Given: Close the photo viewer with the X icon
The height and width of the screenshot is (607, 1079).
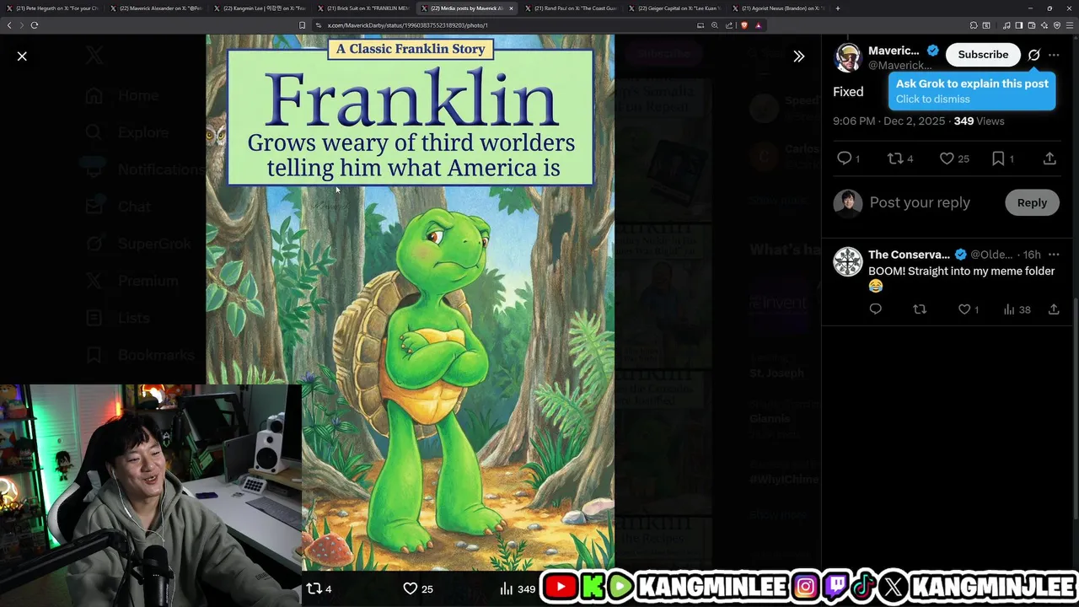Looking at the screenshot, I should click(22, 56).
